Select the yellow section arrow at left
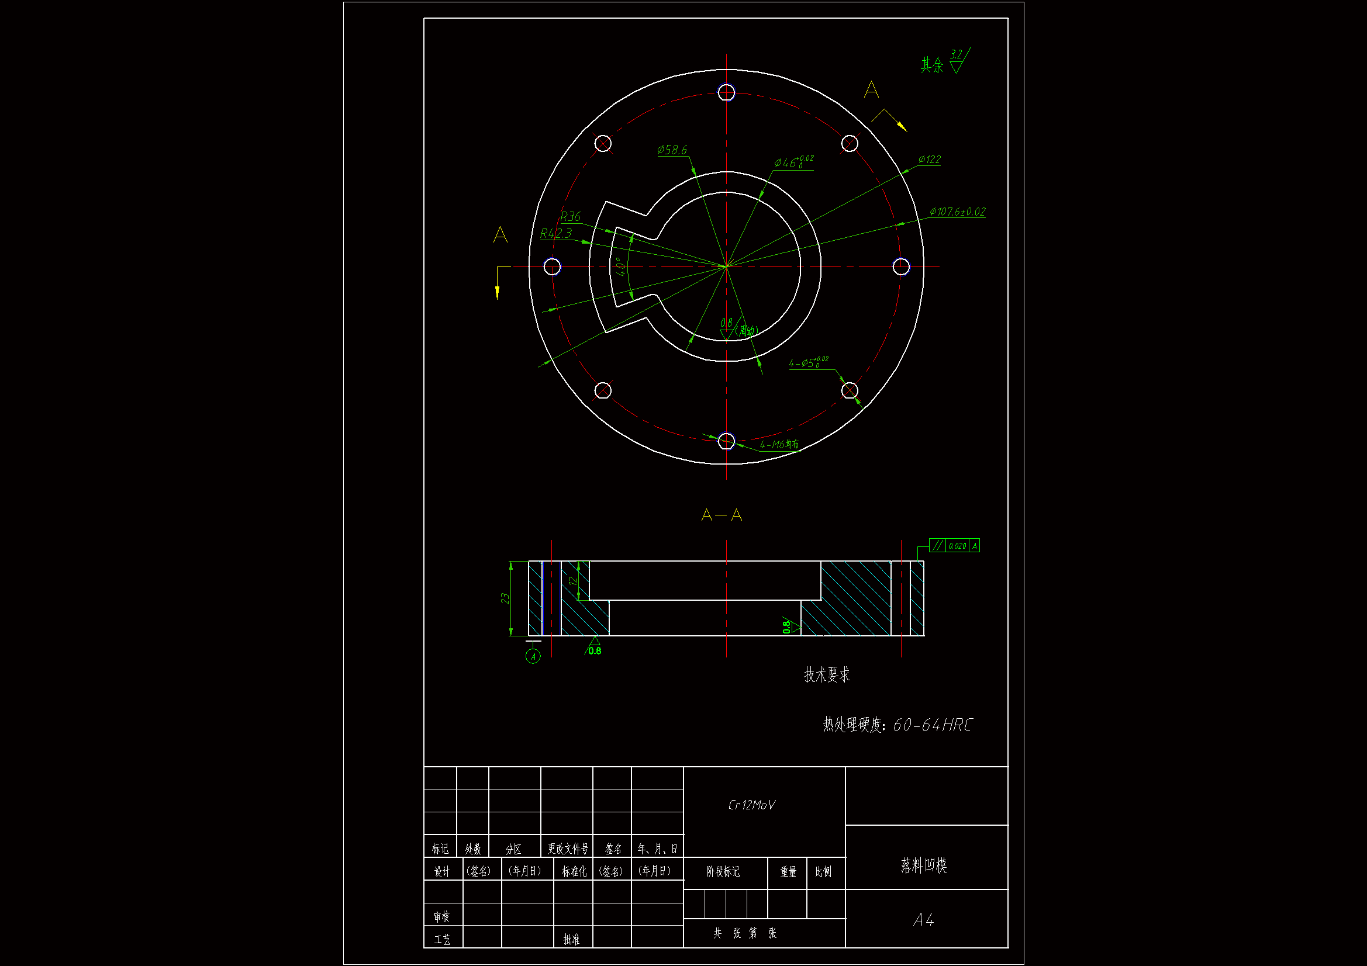This screenshot has height=966, width=1367. click(497, 292)
